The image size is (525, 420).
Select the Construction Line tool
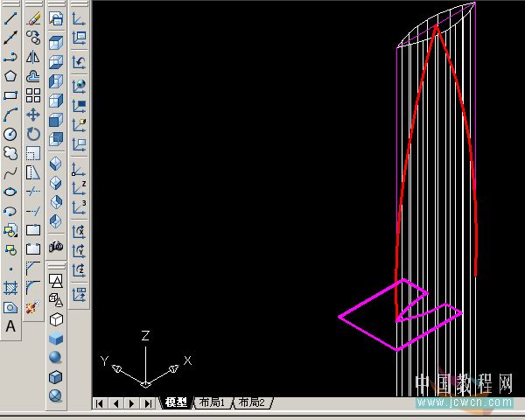click(x=10, y=38)
